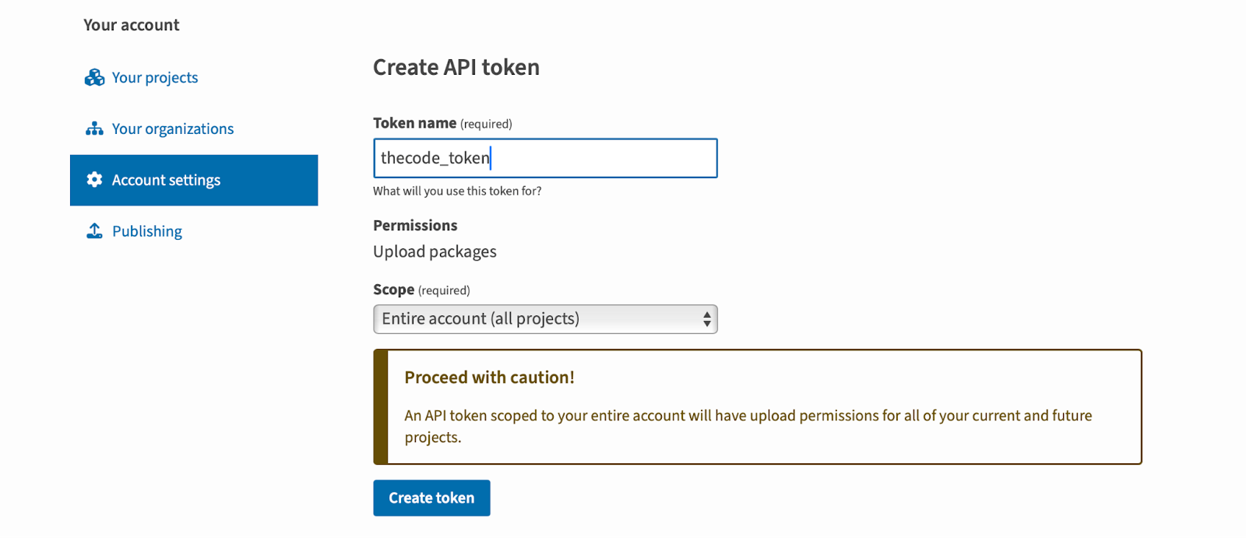Click the Your account sidebar heading
This screenshot has height=538, width=1246.
click(132, 25)
